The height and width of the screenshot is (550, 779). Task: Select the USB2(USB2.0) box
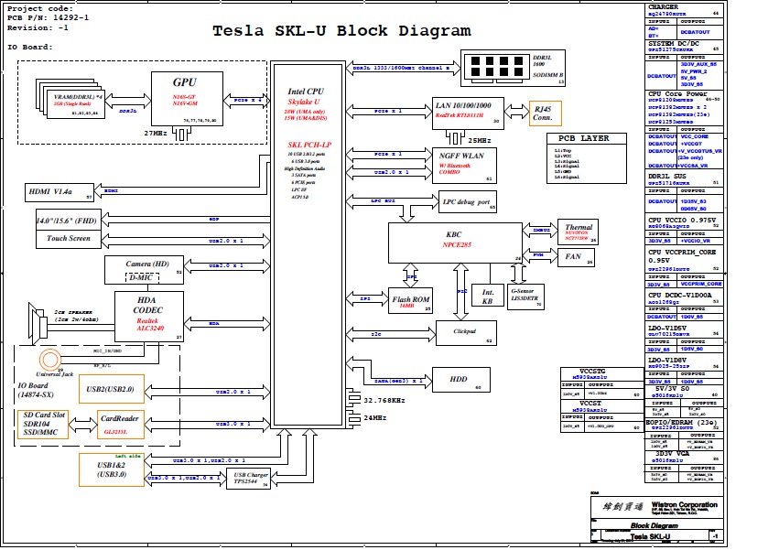point(112,389)
